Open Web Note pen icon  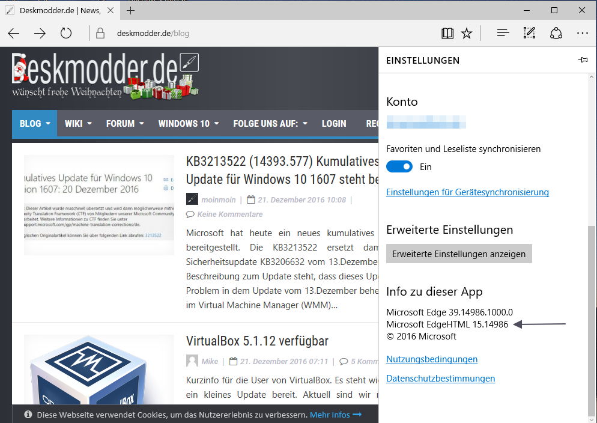coord(529,33)
